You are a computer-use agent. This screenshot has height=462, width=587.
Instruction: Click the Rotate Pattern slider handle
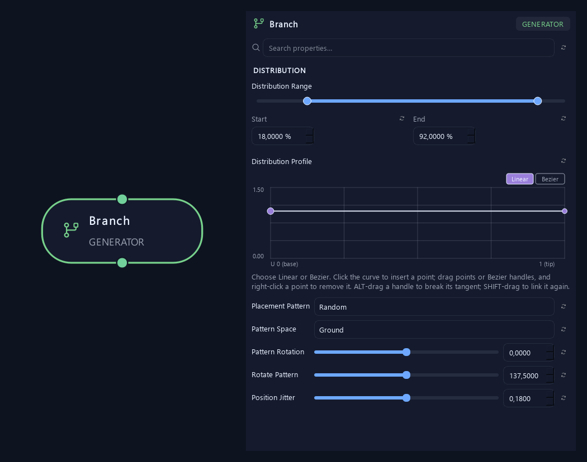(406, 375)
